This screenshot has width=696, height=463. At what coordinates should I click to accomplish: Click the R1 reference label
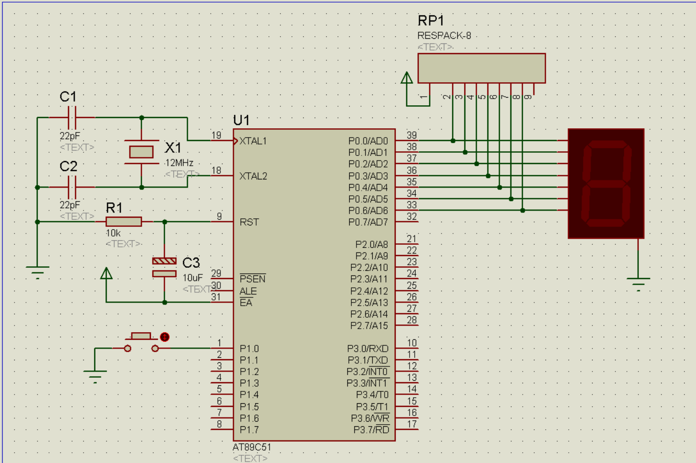click(x=114, y=208)
